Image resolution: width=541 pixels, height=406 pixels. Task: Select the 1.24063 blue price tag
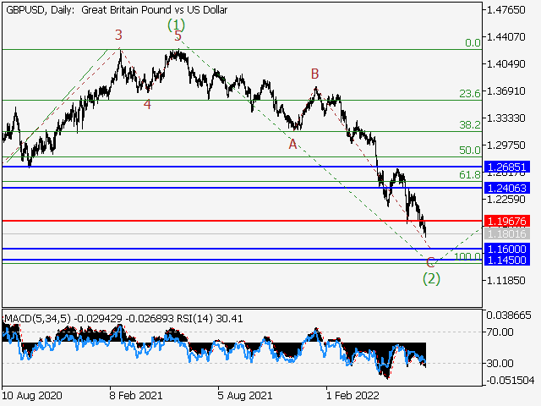507,188
